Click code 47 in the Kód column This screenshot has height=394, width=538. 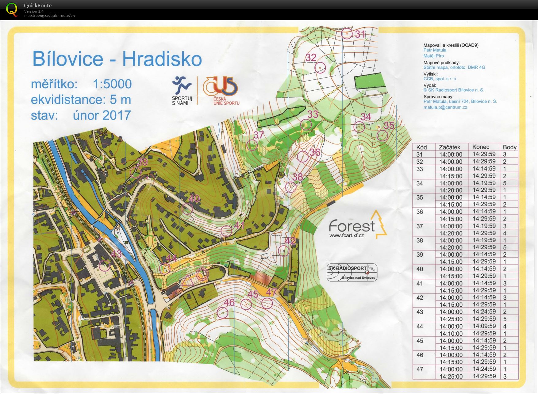[420, 369]
